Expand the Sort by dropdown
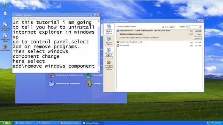 click(x=200, y=27)
